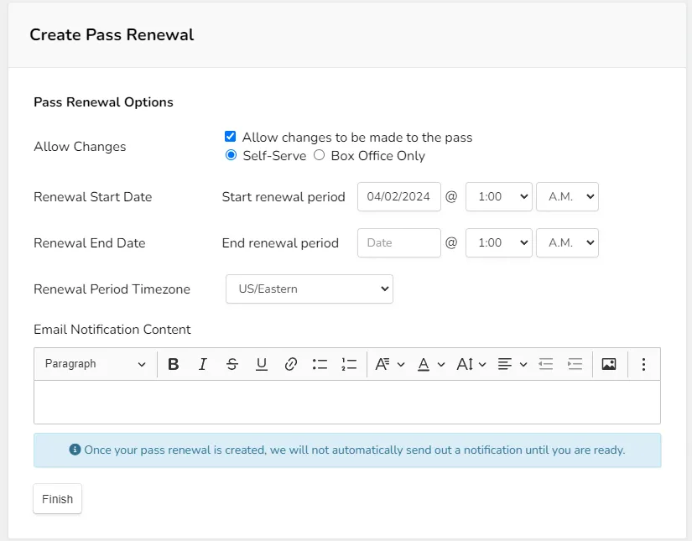Open the font color picker
The width and height of the screenshot is (692, 541).
coord(431,364)
